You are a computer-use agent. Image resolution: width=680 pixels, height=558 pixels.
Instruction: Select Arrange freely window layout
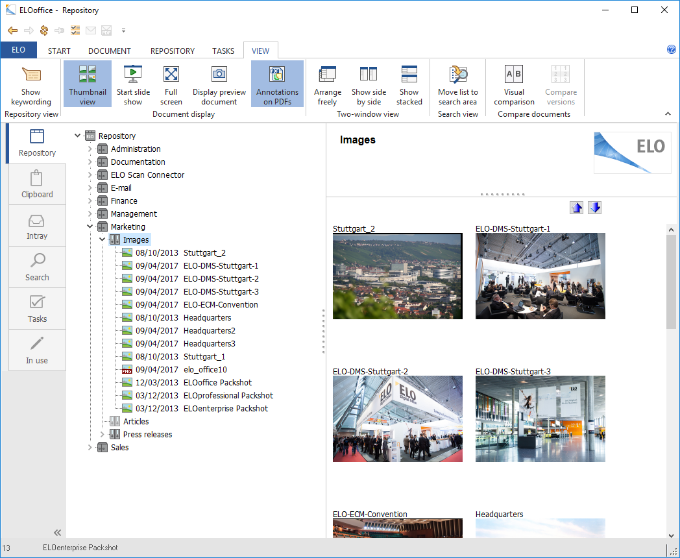click(x=328, y=84)
